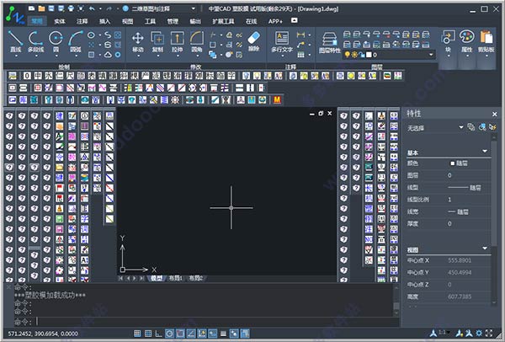Switch to the 注释 ribbon tab

click(82, 21)
